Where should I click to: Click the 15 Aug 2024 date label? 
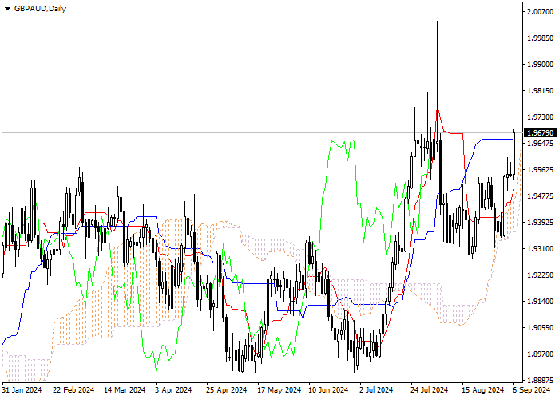[483, 390]
